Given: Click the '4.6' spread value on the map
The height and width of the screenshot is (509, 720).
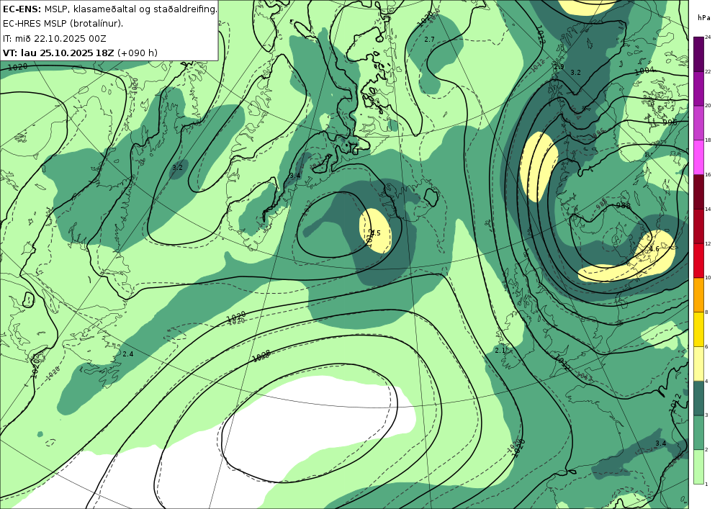Looking at the screenshot, I should 654,249.
